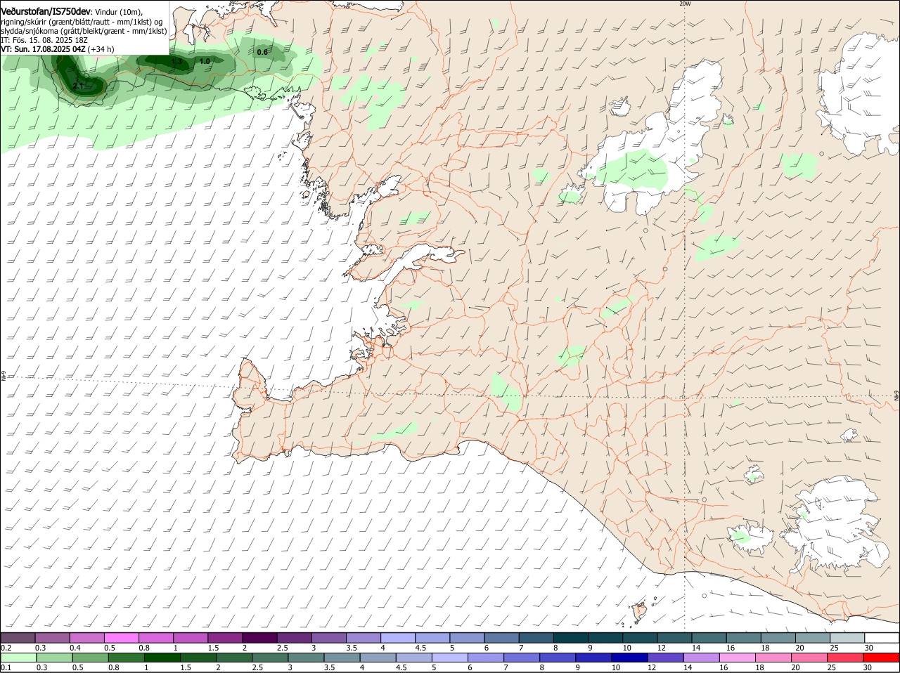Click the 0.6 precipitation value on map
Viewport: 900px width, 673px height.
(x=262, y=52)
